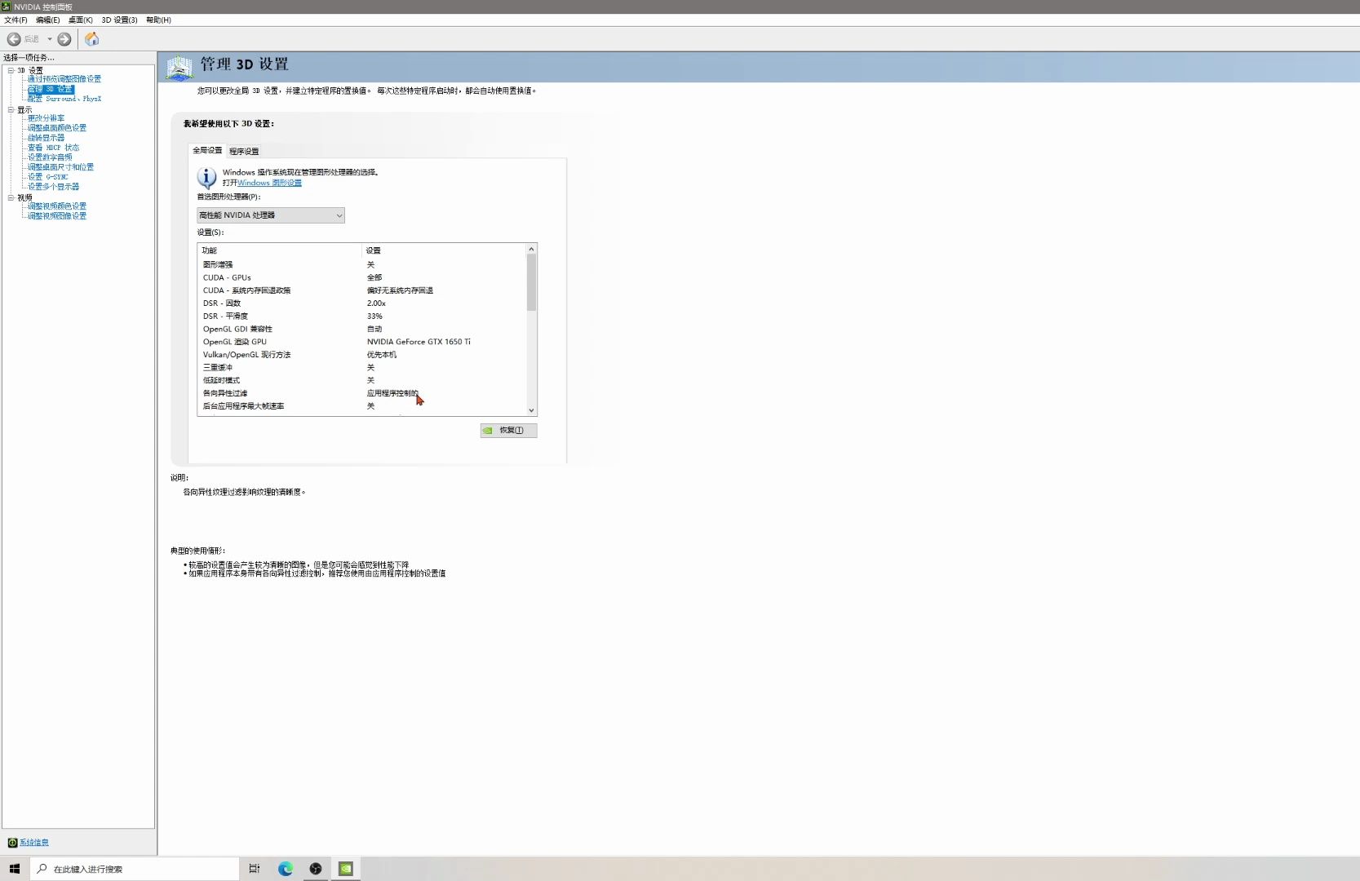The width and height of the screenshot is (1360, 881).
Task: Click the NVIDIA Control Panel taskbar icon
Action: pos(346,869)
